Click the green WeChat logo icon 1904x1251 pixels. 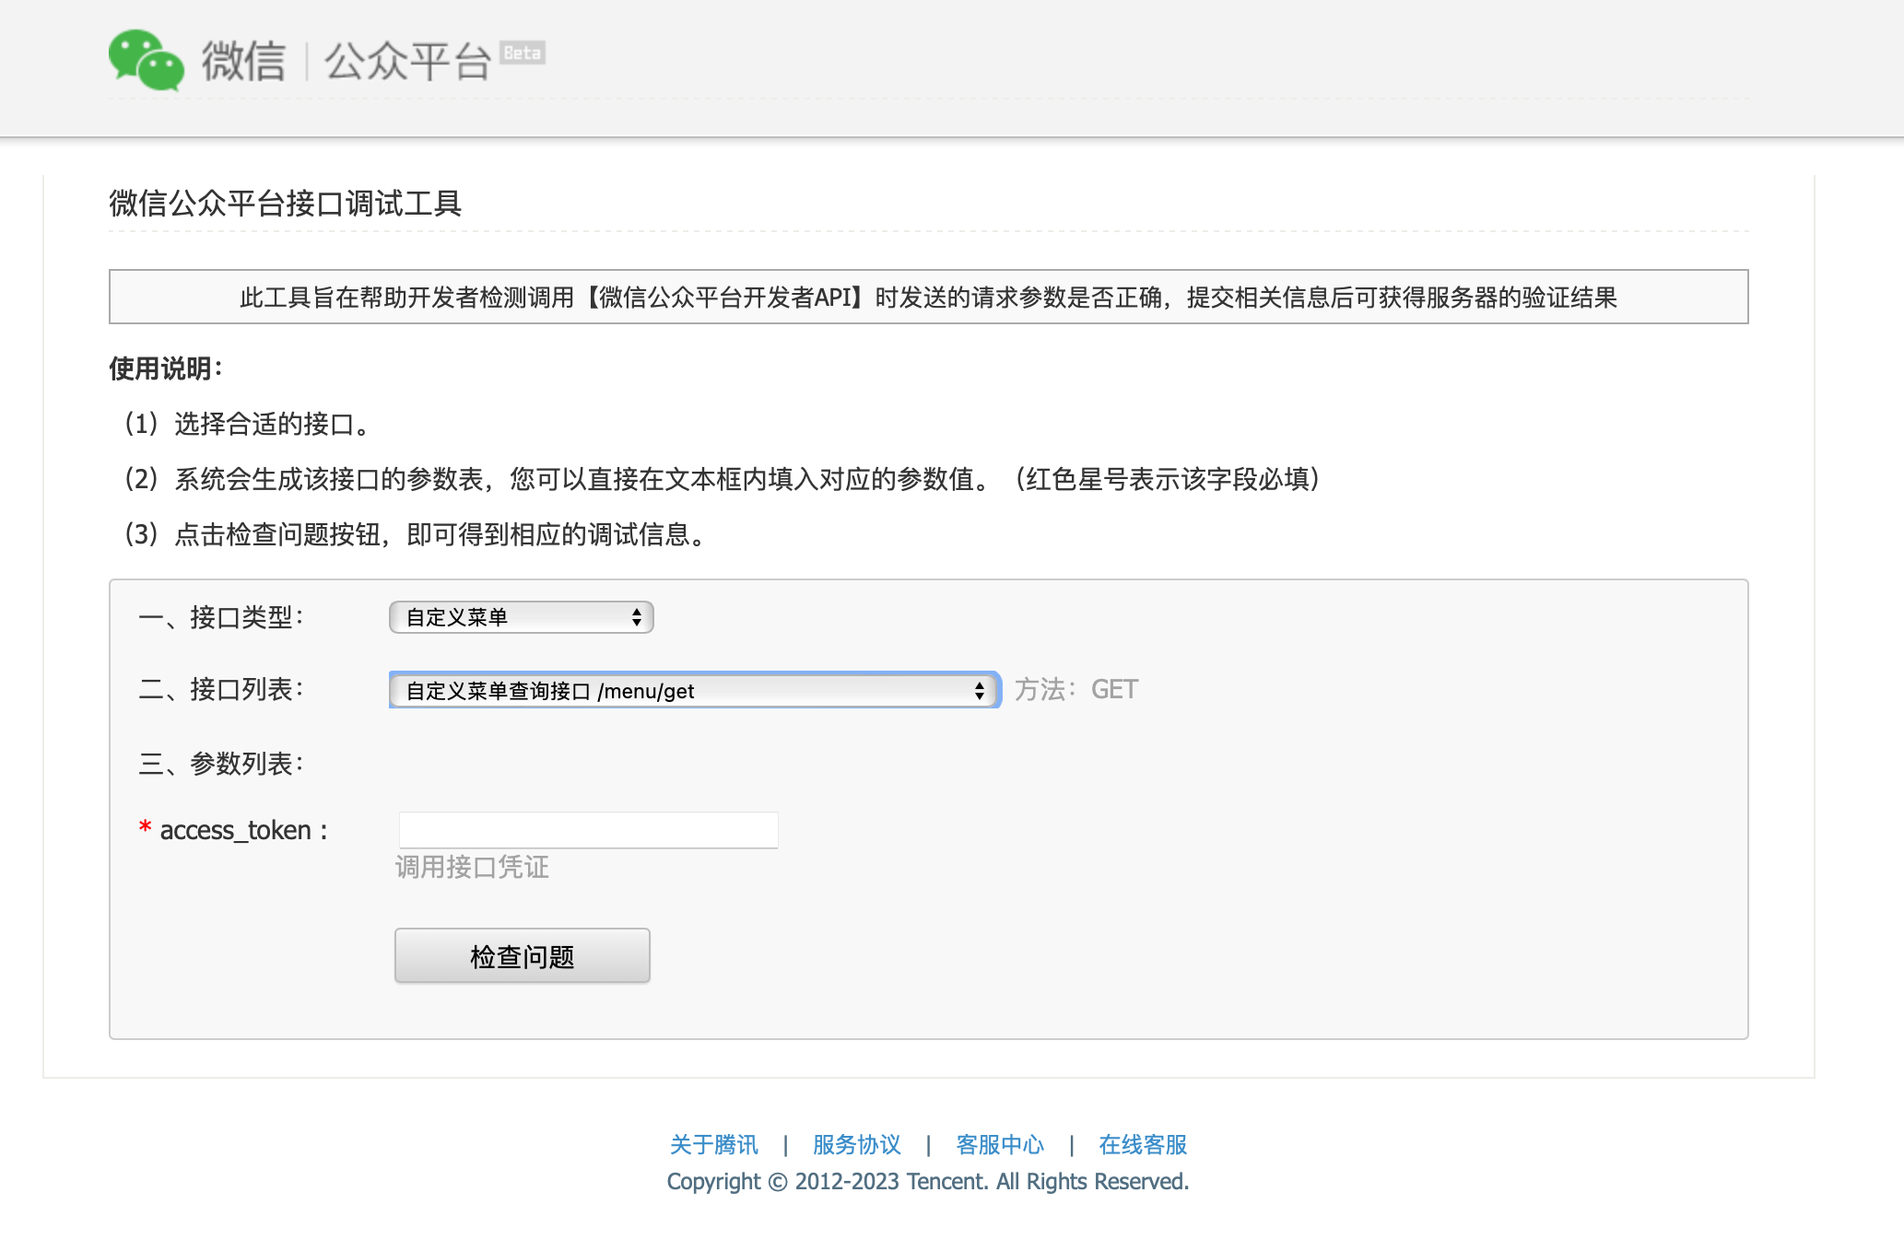[146, 61]
